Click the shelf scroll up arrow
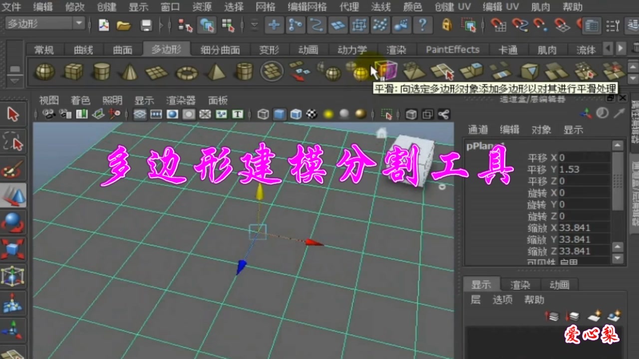Screen dimensions: 639x359 (633, 66)
